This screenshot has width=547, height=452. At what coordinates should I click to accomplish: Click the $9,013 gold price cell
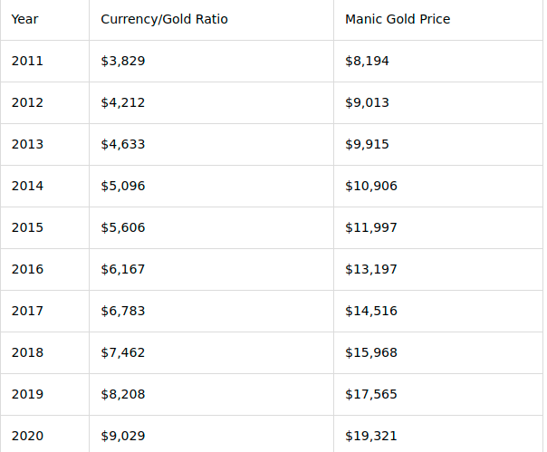pos(438,103)
